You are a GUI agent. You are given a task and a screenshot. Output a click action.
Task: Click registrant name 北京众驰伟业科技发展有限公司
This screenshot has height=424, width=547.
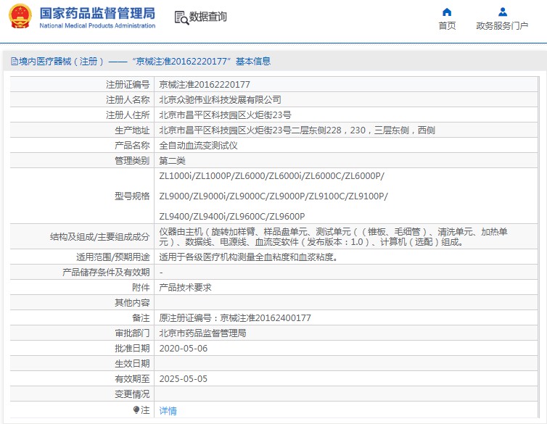(x=220, y=99)
